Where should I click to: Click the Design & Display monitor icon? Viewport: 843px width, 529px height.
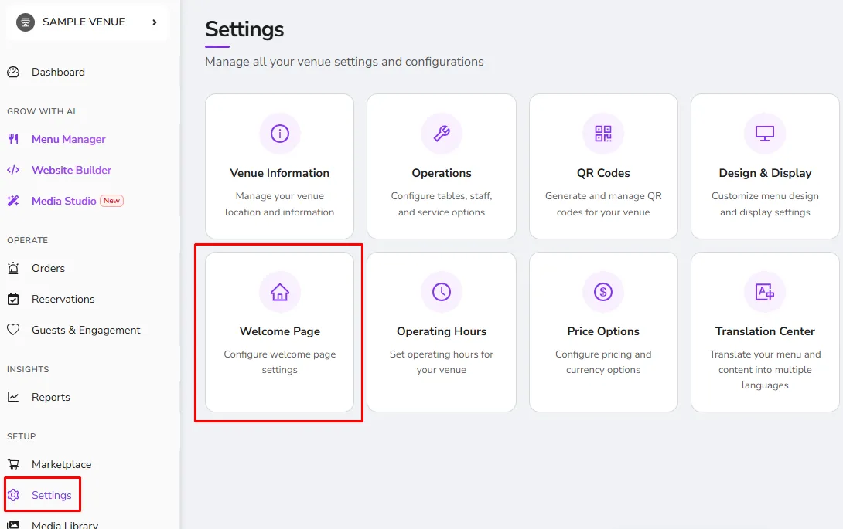pyautogui.click(x=765, y=133)
